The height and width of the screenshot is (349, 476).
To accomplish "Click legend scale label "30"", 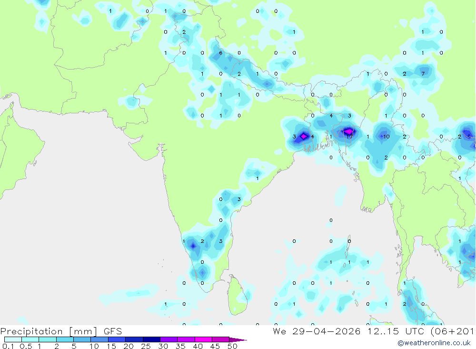I will pyautogui.click(x=163, y=346).
